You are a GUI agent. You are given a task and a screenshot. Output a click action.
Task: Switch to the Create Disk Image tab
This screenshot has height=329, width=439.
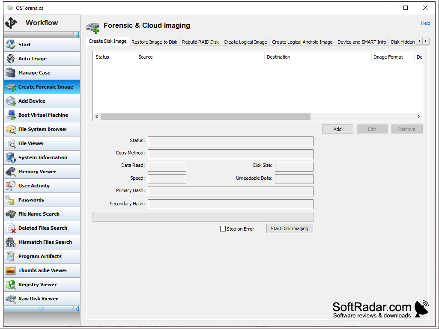(108, 41)
